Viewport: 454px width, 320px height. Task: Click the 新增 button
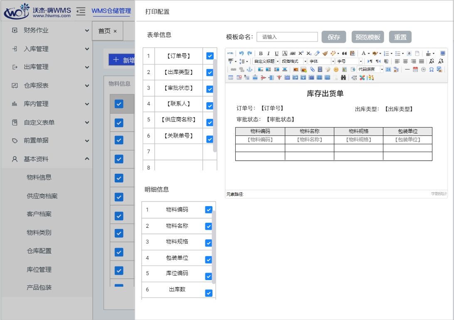(x=122, y=60)
